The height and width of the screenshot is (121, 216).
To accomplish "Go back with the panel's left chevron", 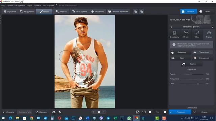I will [x=171, y=27].
